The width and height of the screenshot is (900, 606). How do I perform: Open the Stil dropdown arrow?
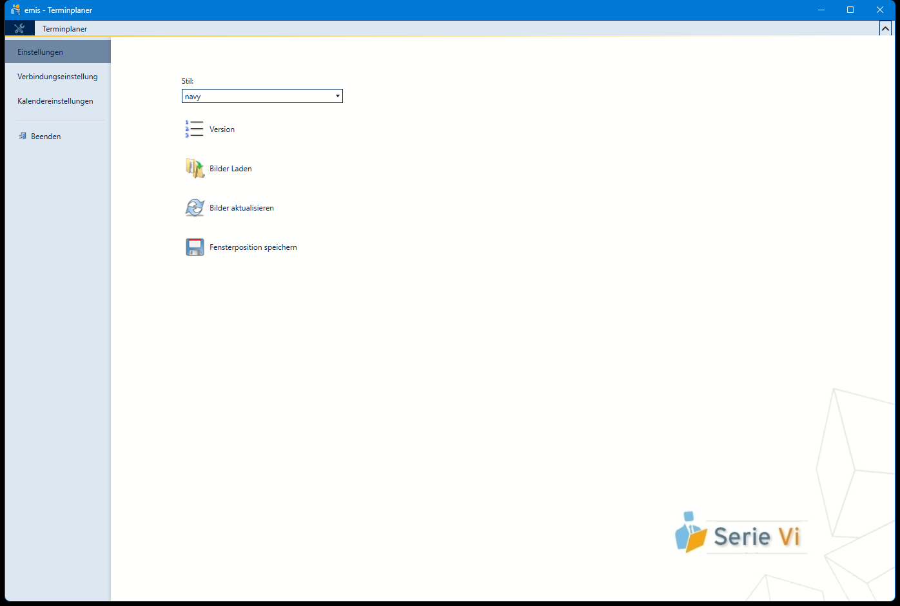pyautogui.click(x=337, y=96)
